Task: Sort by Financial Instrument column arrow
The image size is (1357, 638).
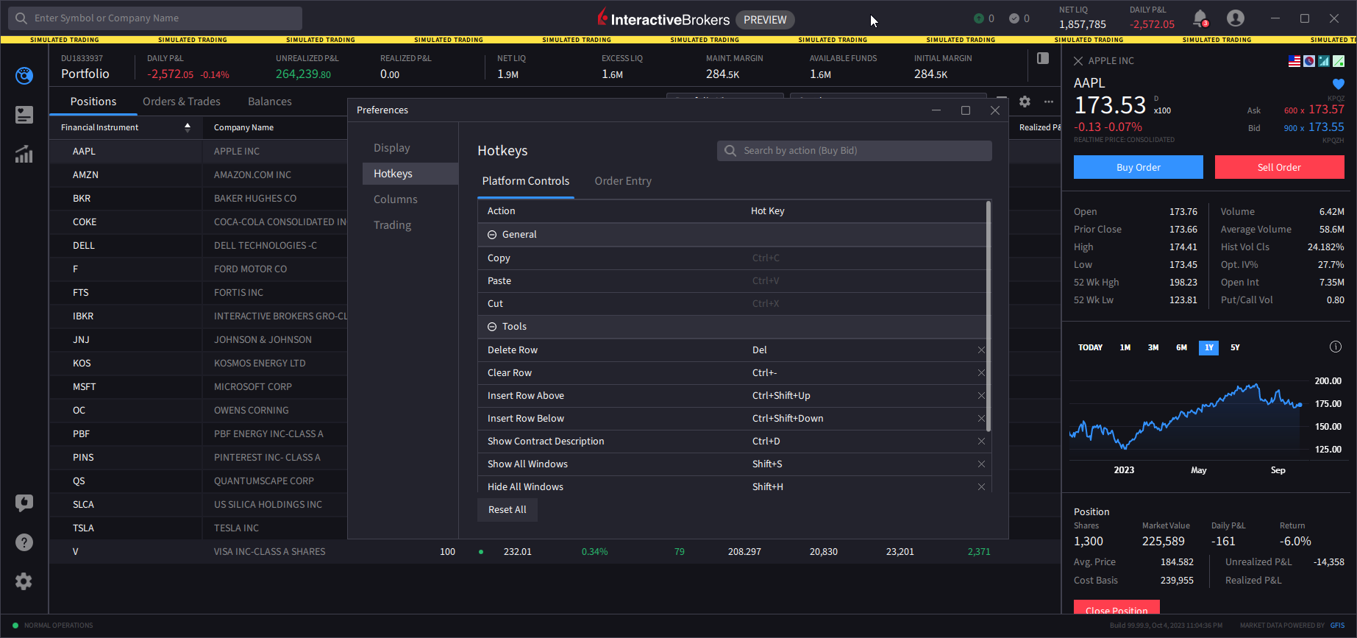Action: pos(188,127)
